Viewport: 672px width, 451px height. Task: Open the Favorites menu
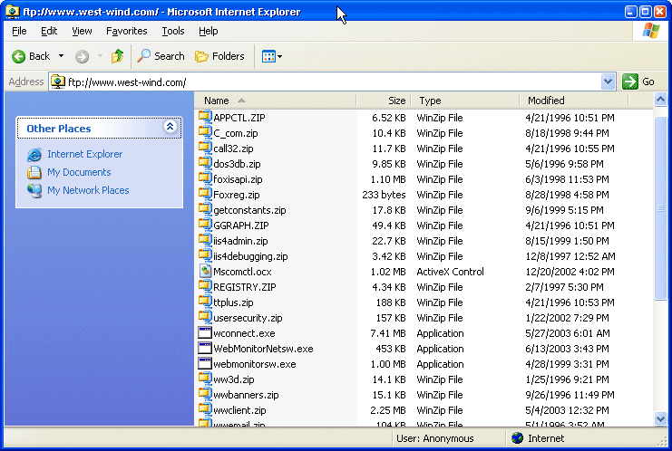pos(126,31)
